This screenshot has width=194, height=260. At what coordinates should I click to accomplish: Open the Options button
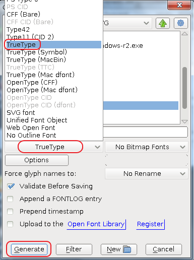pos(37,160)
